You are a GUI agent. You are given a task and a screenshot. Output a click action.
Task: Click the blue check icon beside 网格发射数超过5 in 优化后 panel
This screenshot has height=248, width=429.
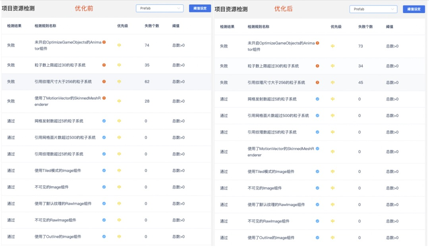(317, 99)
